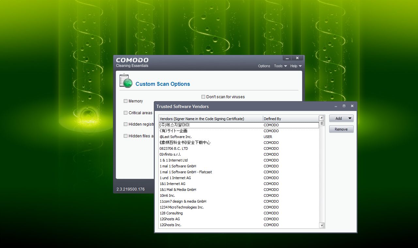The image size is (418, 248).
Task: Tick the Critical areas checkbox
Action: click(x=125, y=113)
